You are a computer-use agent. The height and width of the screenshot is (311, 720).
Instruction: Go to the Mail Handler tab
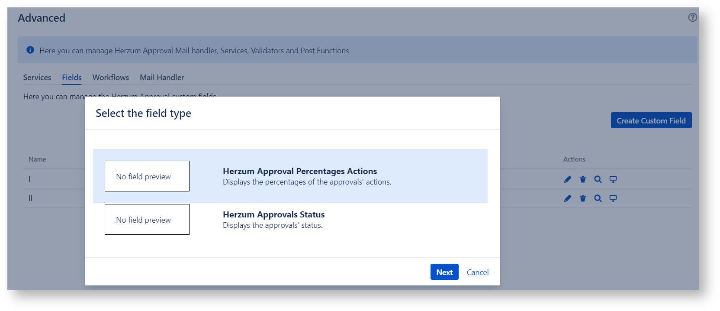[162, 78]
